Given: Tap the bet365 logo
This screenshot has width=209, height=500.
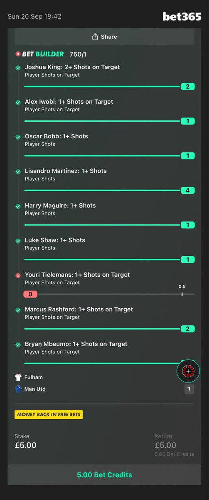Looking at the screenshot, I should (x=182, y=16).
